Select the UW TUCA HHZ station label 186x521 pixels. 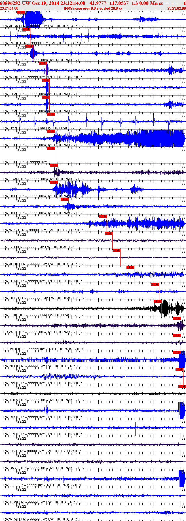point(43,400)
